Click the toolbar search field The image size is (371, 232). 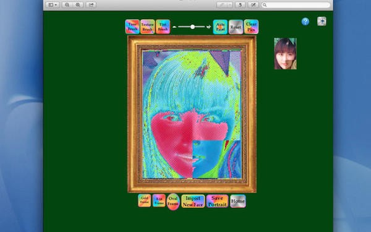(x=296, y=5)
